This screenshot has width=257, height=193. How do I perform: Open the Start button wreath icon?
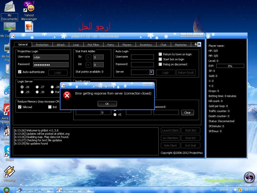pyautogui.click(x=6, y=190)
